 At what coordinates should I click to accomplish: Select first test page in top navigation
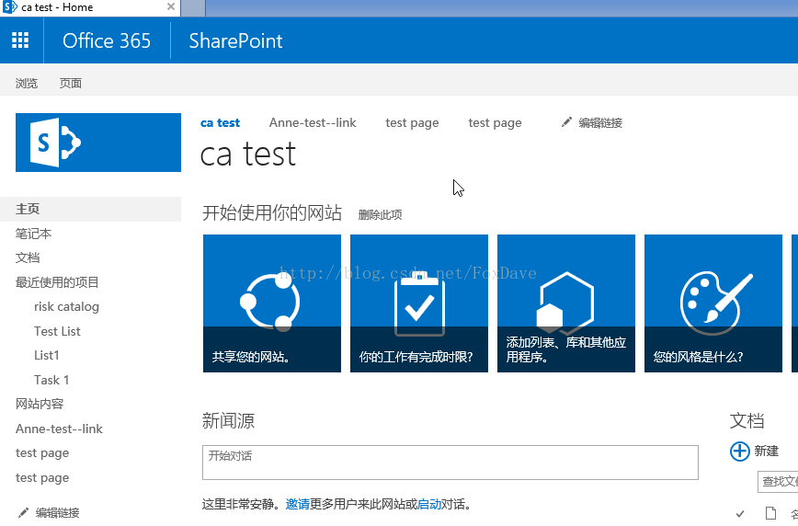tap(412, 122)
